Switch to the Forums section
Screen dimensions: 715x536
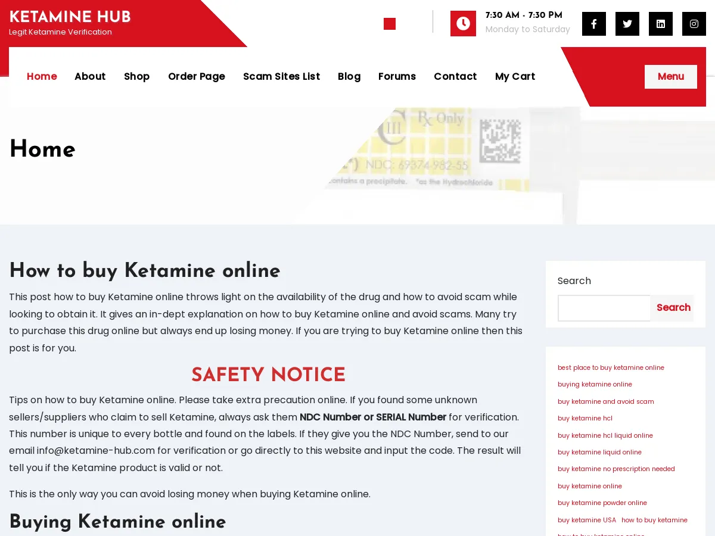point(397,76)
